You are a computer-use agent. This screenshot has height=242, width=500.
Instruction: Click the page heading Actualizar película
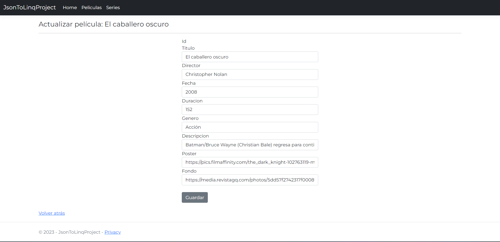(x=103, y=24)
